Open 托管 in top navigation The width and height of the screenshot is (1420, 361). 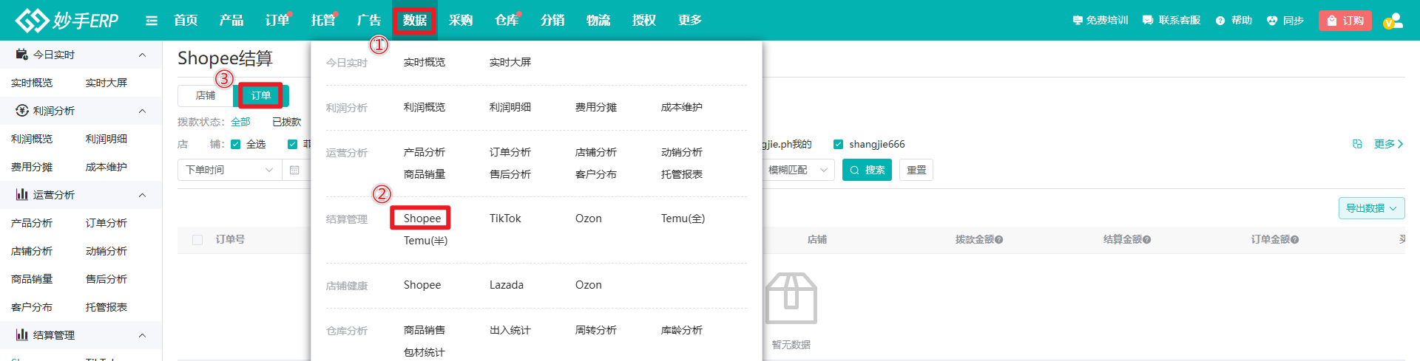[x=323, y=21]
